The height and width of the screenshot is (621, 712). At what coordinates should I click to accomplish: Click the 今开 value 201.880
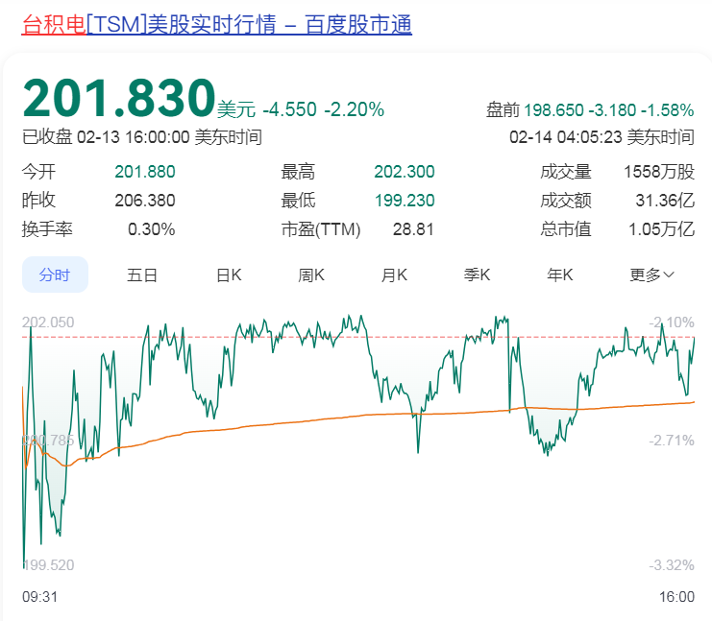coord(145,172)
